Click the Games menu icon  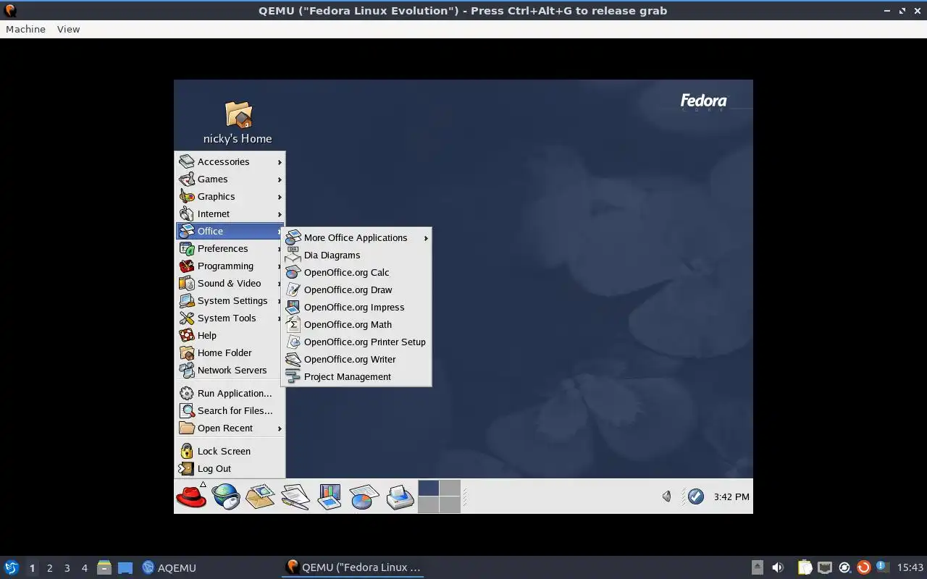187,179
